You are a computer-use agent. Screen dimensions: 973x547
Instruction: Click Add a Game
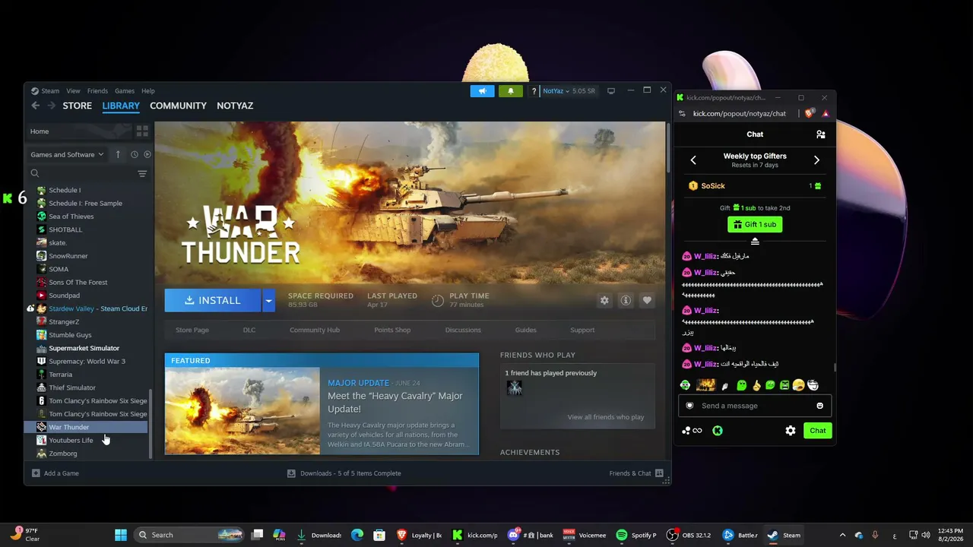coord(55,473)
